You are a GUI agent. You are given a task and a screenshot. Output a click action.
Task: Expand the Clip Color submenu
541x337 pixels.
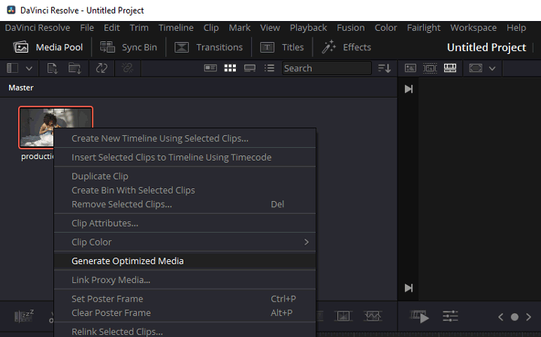(x=185, y=242)
